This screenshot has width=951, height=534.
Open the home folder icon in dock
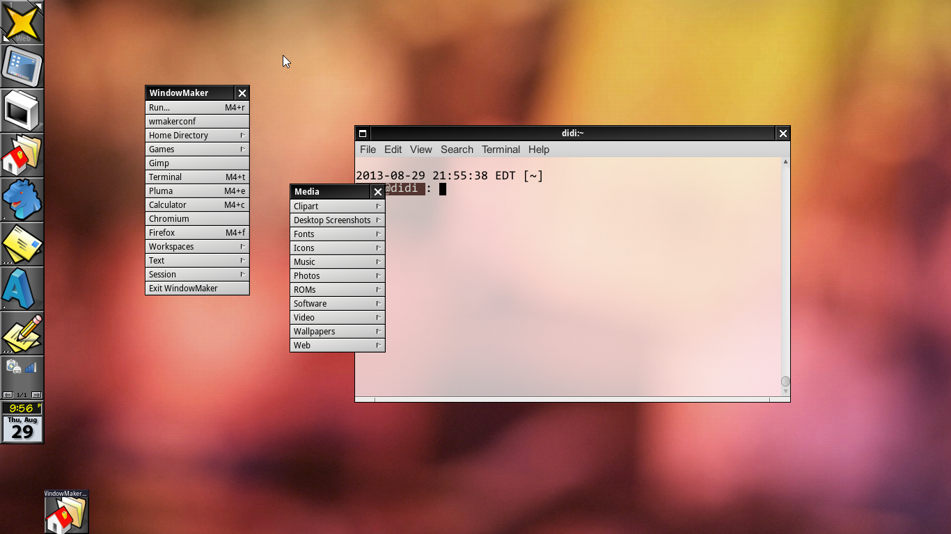(22, 155)
